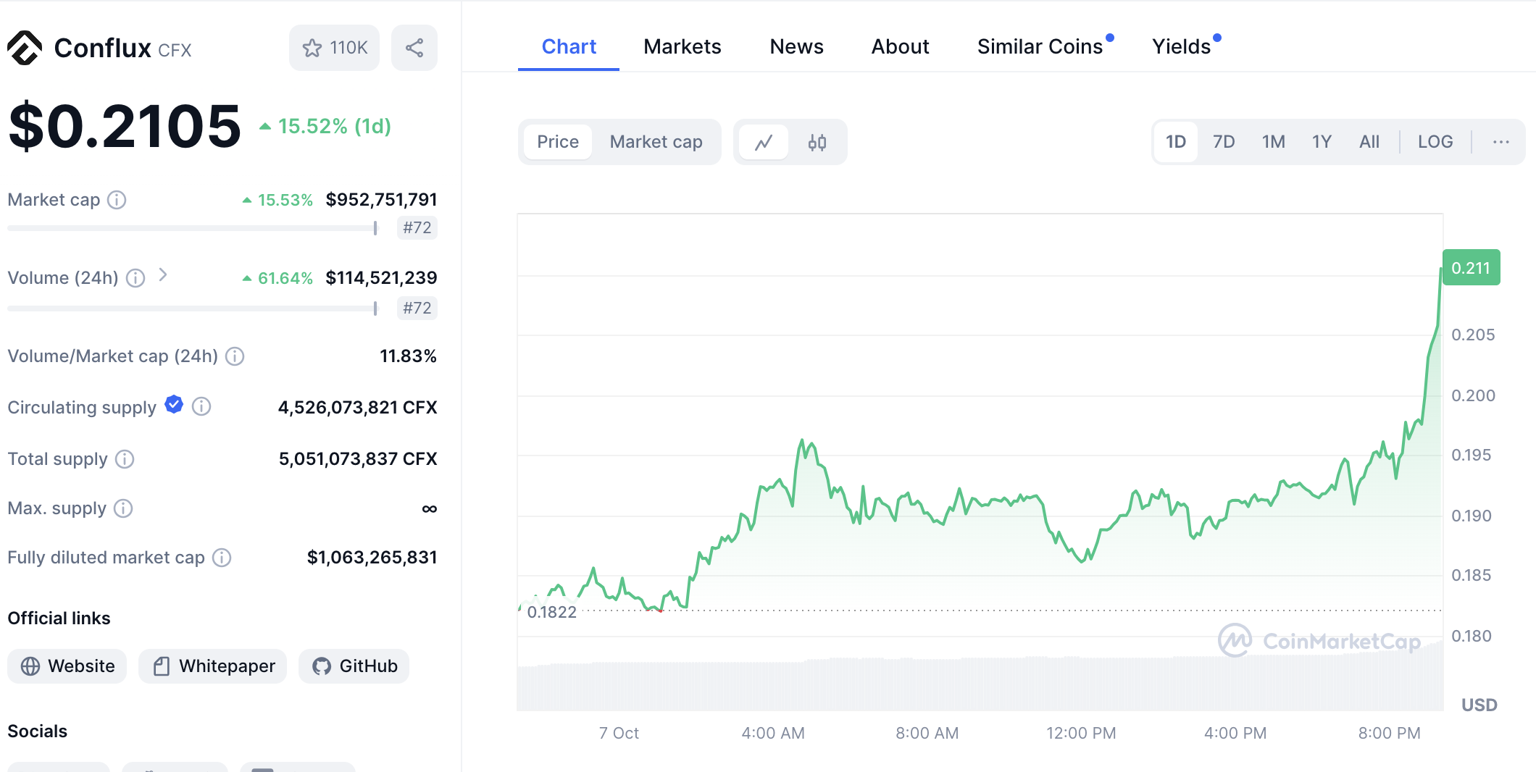Click the $1,063,265,831 fully diluted value
The height and width of the screenshot is (772, 1536).
point(372,558)
